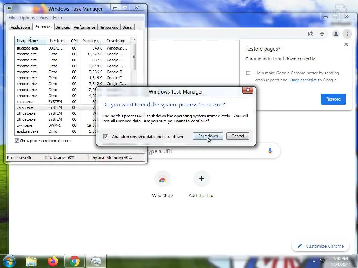Viewport: 358px width, 268px height.
Task: Switch to the Networking tab
Action: pos(109,27)
